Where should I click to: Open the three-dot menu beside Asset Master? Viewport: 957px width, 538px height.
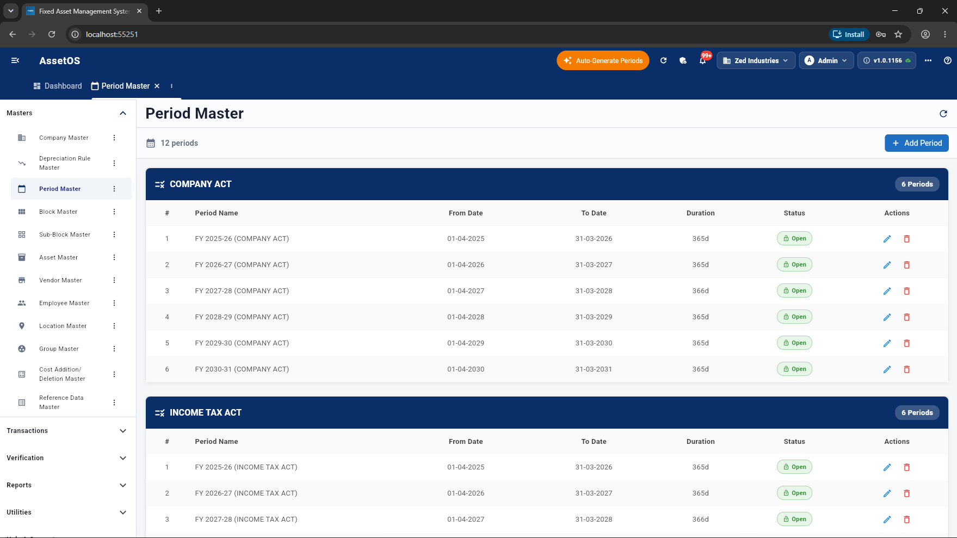pyautogui.click(x=114, y=257)
